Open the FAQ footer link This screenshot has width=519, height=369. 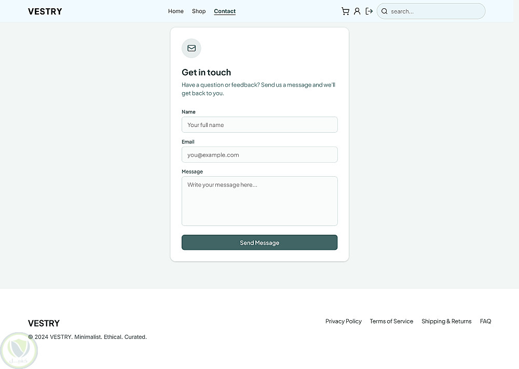tap(485, 321)
